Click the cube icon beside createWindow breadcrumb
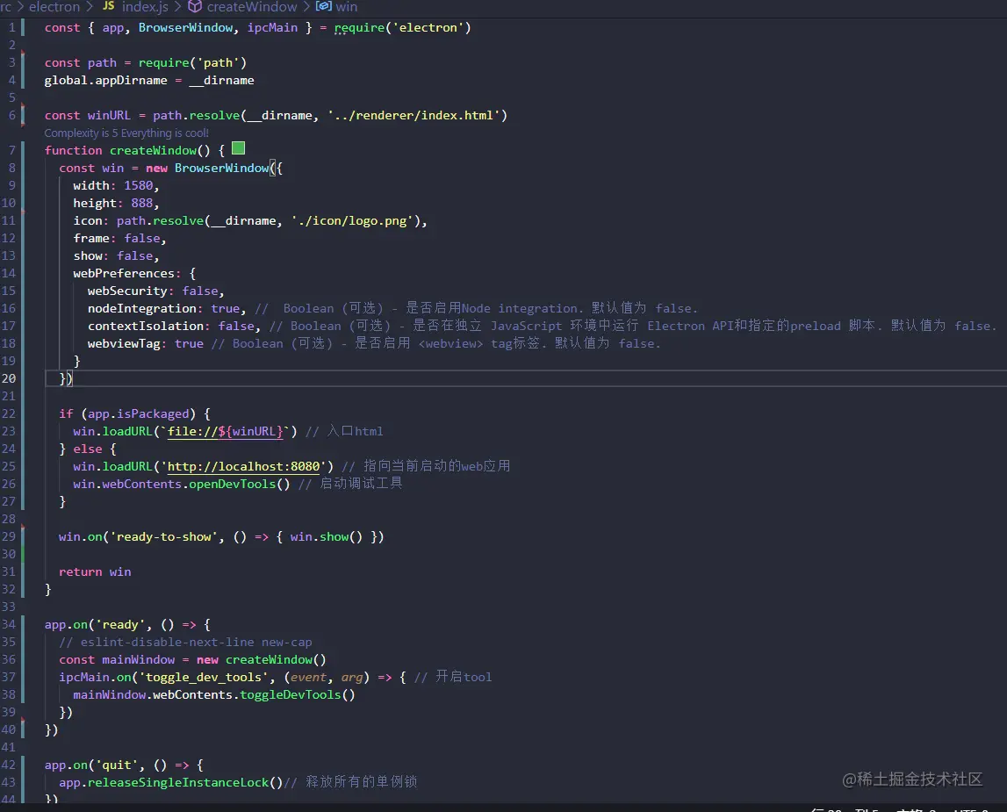The image size is (1007, 812). tap(195, 6)
